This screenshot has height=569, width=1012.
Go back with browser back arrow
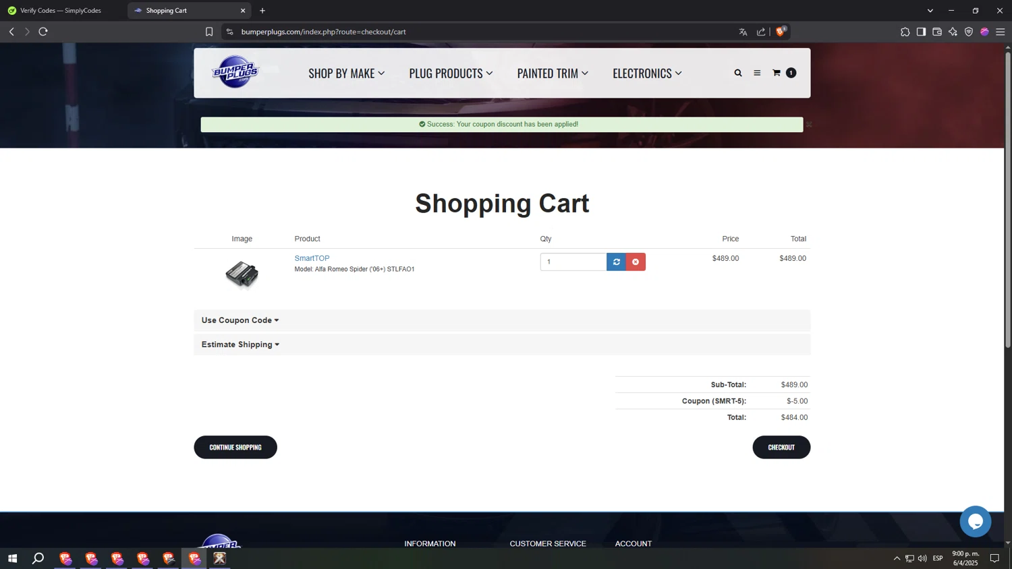click(x=11, y=32)
